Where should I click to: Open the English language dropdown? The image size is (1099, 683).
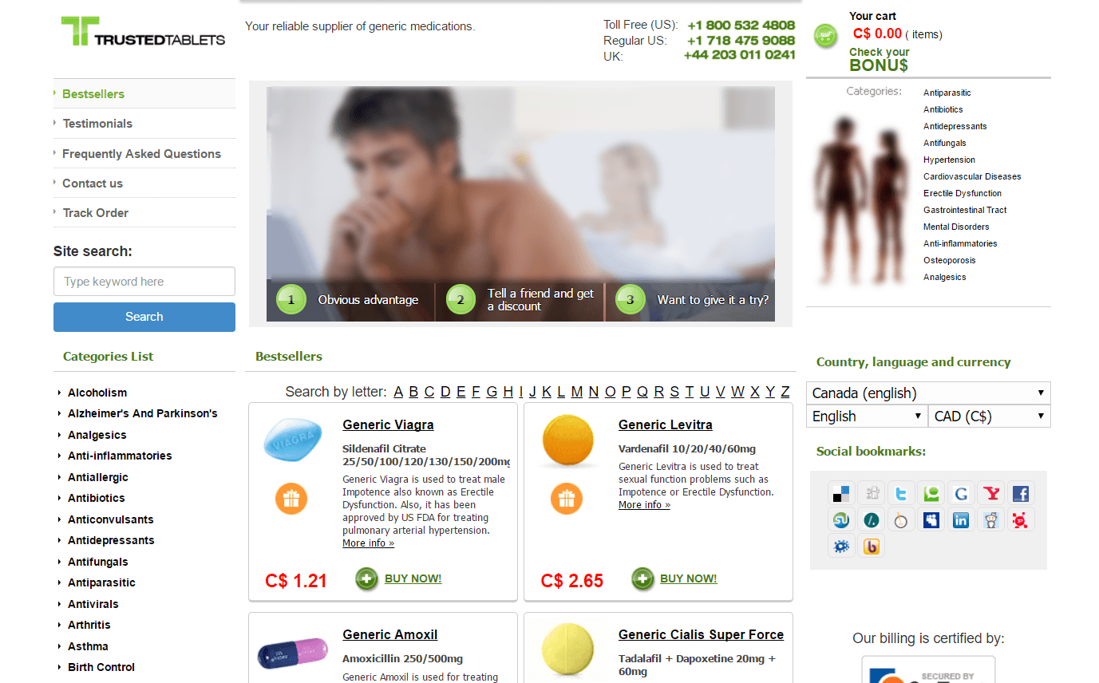click(867, 416)
